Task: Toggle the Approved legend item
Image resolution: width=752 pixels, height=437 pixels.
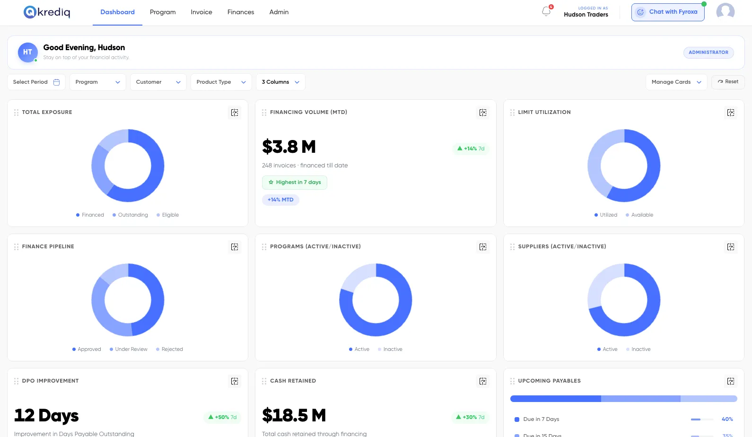Action: (x=87, y=349)
